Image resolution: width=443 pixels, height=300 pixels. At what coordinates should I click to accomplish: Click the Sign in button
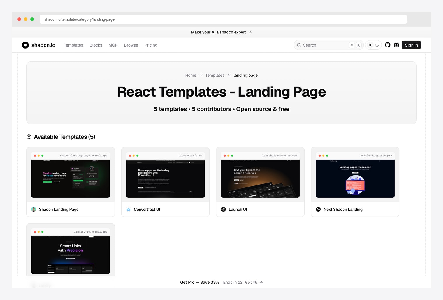(411, 45)
